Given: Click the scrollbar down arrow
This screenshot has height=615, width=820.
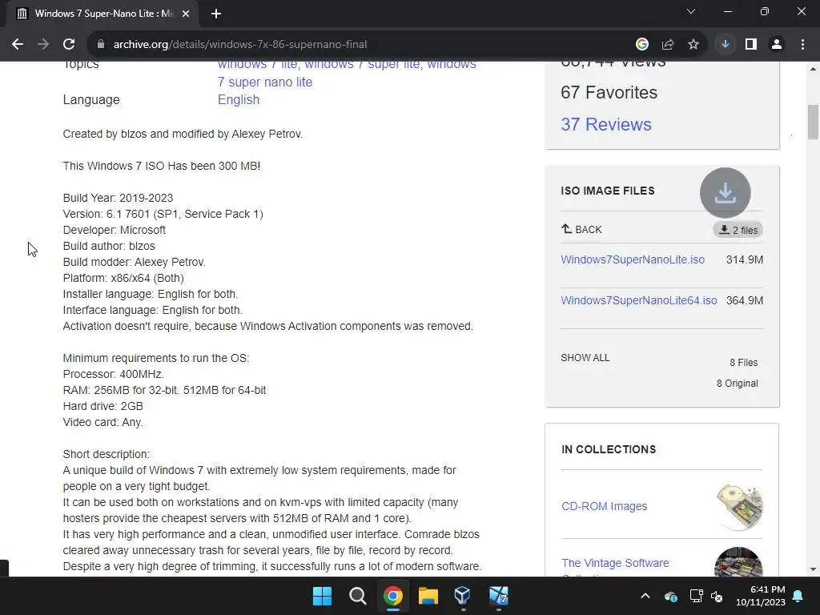Looking at the screenshot, I should pyautogui.click(x=813, y=569).
